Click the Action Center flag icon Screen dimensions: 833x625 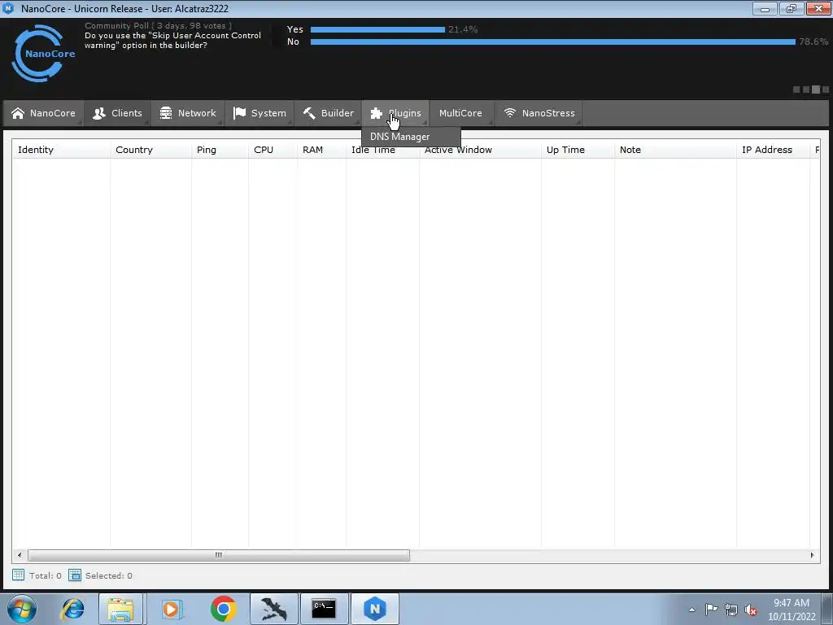711,610
